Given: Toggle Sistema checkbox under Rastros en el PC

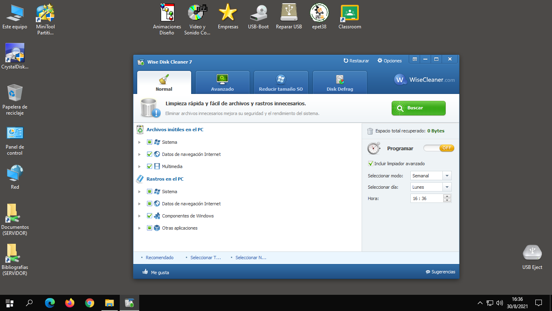Looking at the screenshot, I should (149, 192).
